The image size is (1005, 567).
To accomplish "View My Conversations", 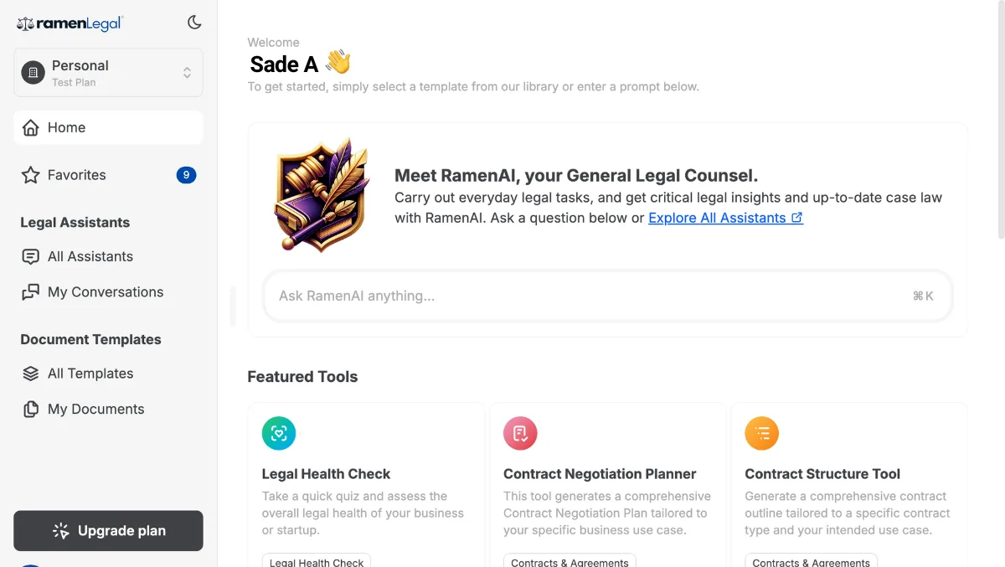I will 106,292.
